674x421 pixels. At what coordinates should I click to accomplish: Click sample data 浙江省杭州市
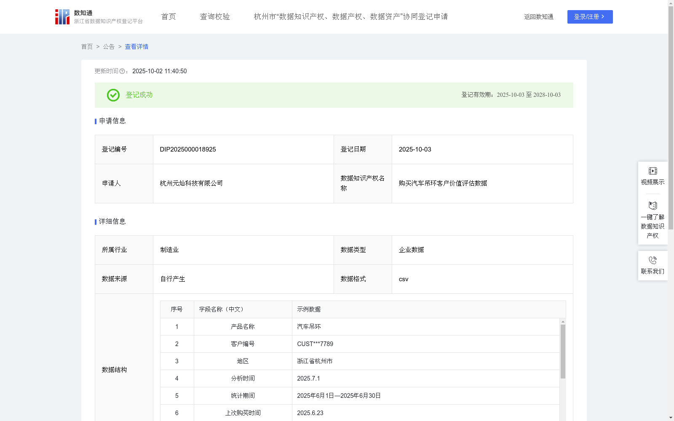pyautogui.click(x=315, y=361)
